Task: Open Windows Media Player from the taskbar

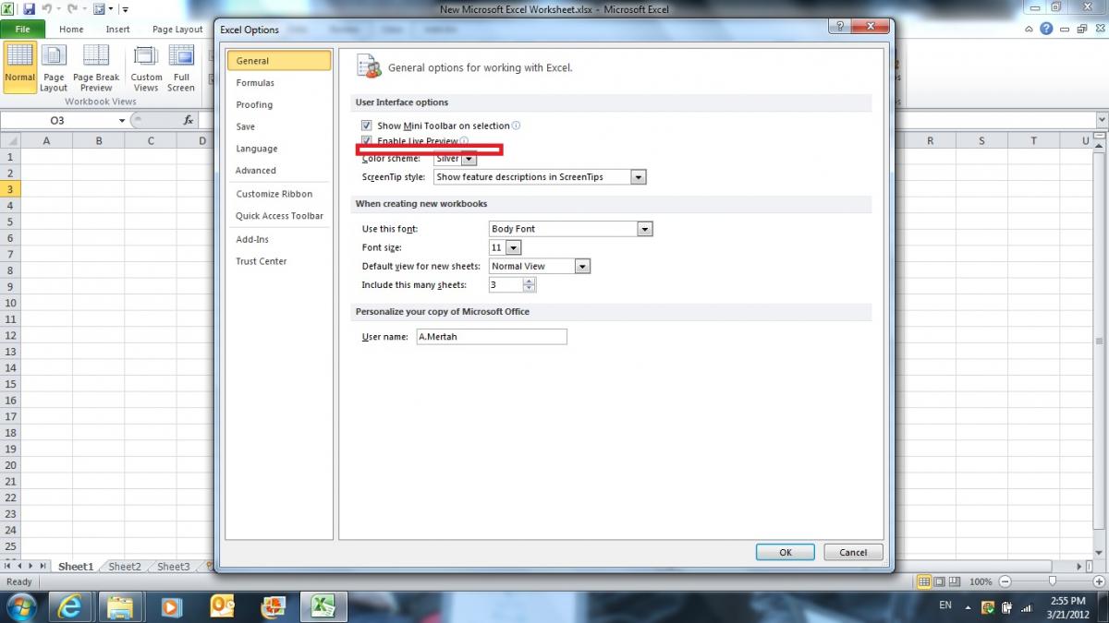Action: point(170,606)
